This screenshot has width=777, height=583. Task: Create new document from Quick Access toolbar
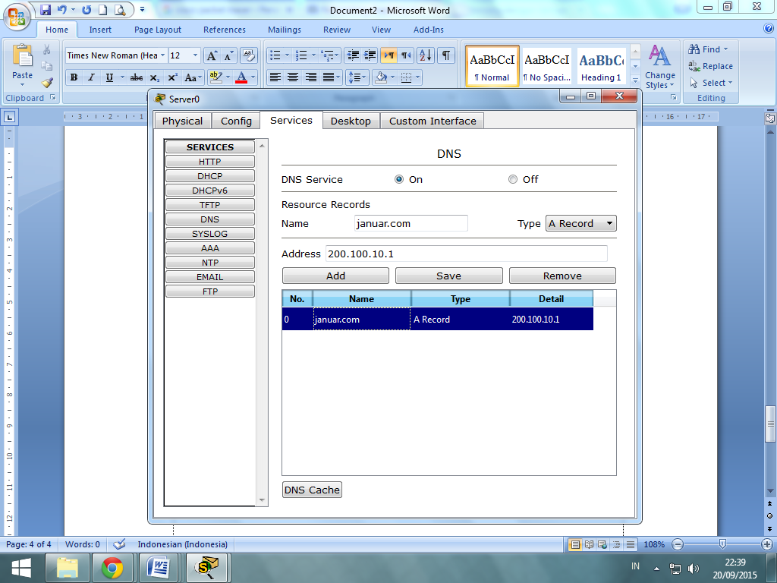pos(102,9)
